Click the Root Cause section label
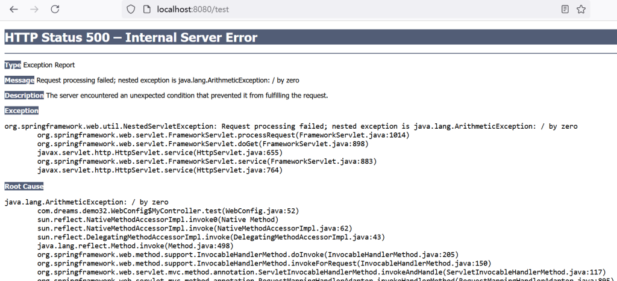Image resolution: width=617 pixels, height=281 pixels. click(24, 187)
